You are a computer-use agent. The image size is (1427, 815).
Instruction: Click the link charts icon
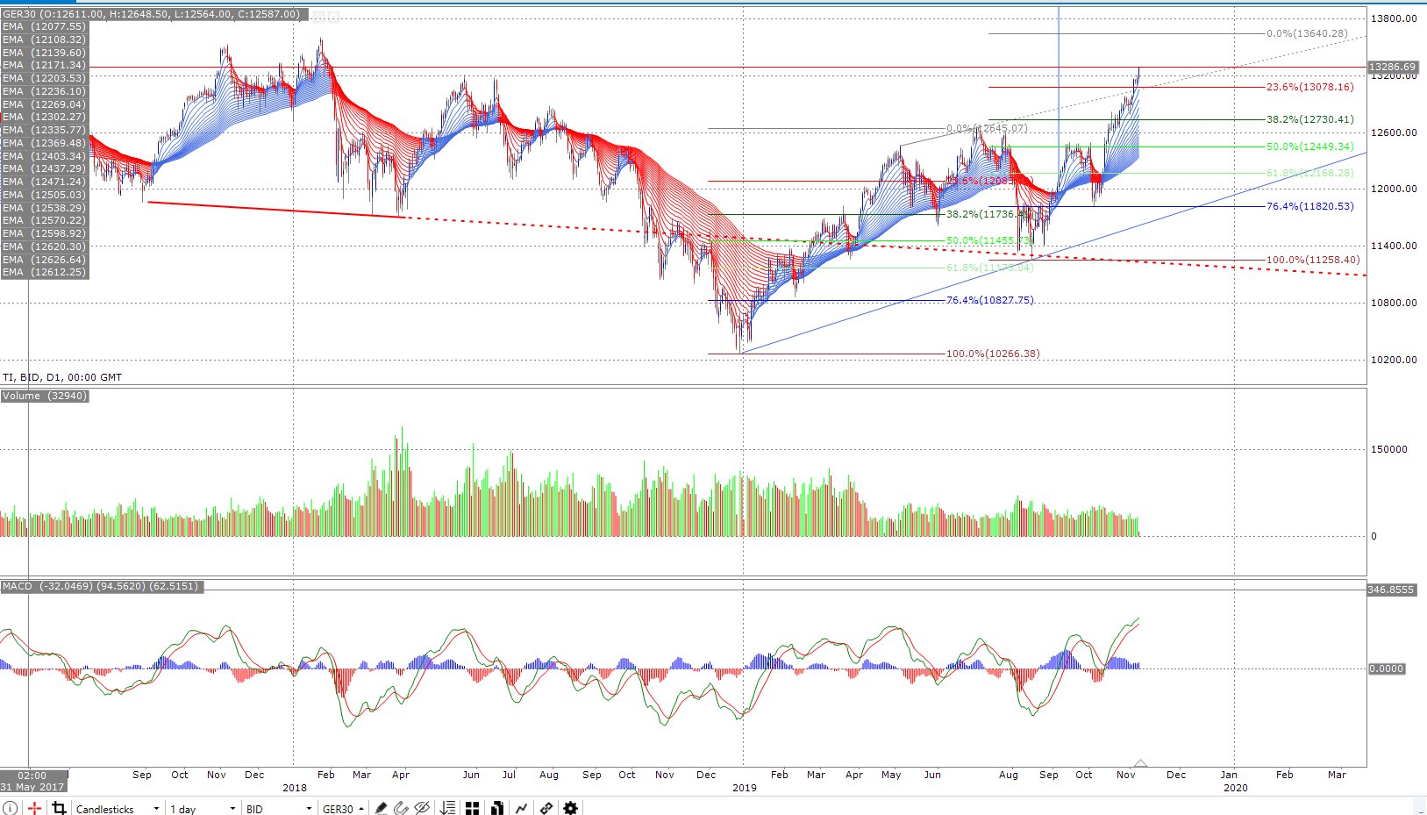click(546, 808)
